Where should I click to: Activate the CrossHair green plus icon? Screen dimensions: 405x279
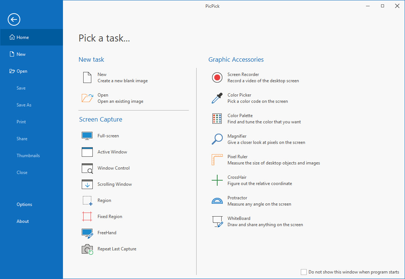pyautogui.click(x=217, y=180)
